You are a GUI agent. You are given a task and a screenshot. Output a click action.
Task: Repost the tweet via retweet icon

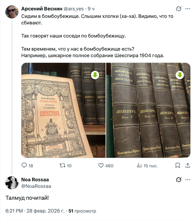[62, 166]
